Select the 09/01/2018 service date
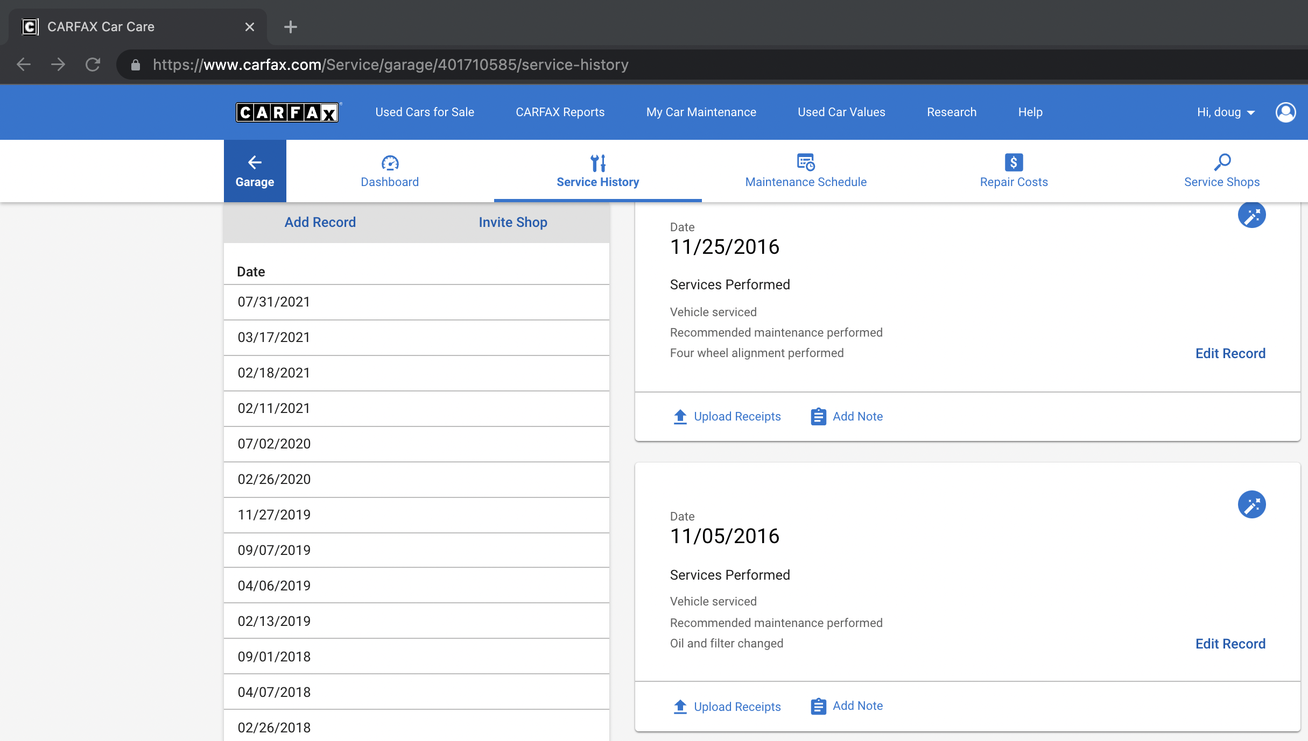1308x741 pixels. 417,657
